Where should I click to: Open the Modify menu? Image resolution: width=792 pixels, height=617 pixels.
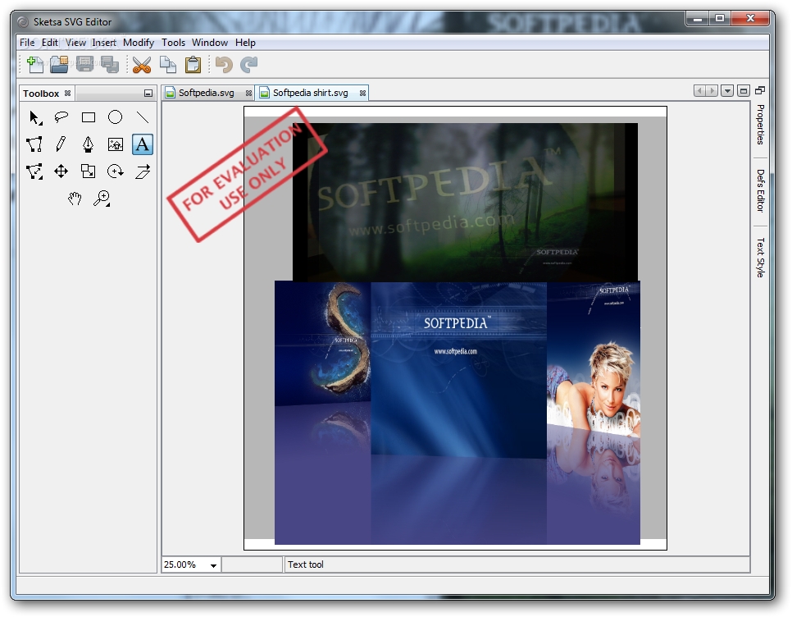click(x=139, y=43)
